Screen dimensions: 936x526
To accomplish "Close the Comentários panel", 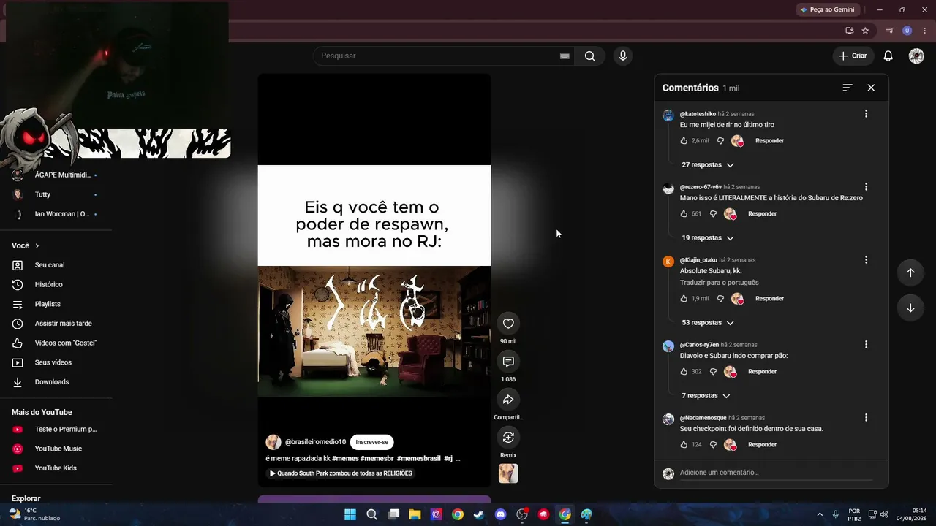I will 871,88.
